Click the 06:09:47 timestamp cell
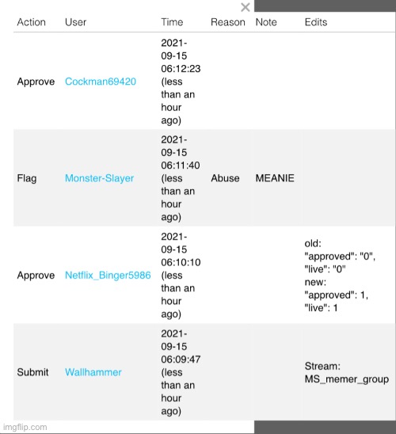396x434 pixels. 181,372
